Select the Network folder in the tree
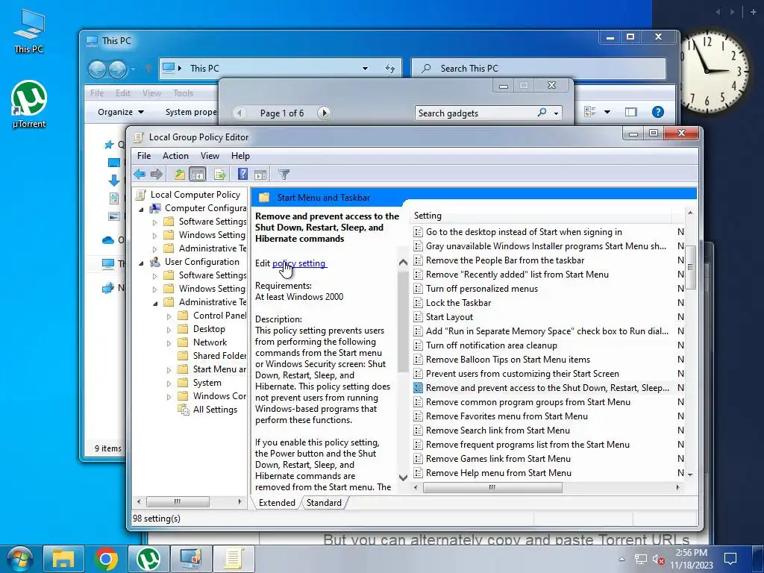 click(210, 342)
